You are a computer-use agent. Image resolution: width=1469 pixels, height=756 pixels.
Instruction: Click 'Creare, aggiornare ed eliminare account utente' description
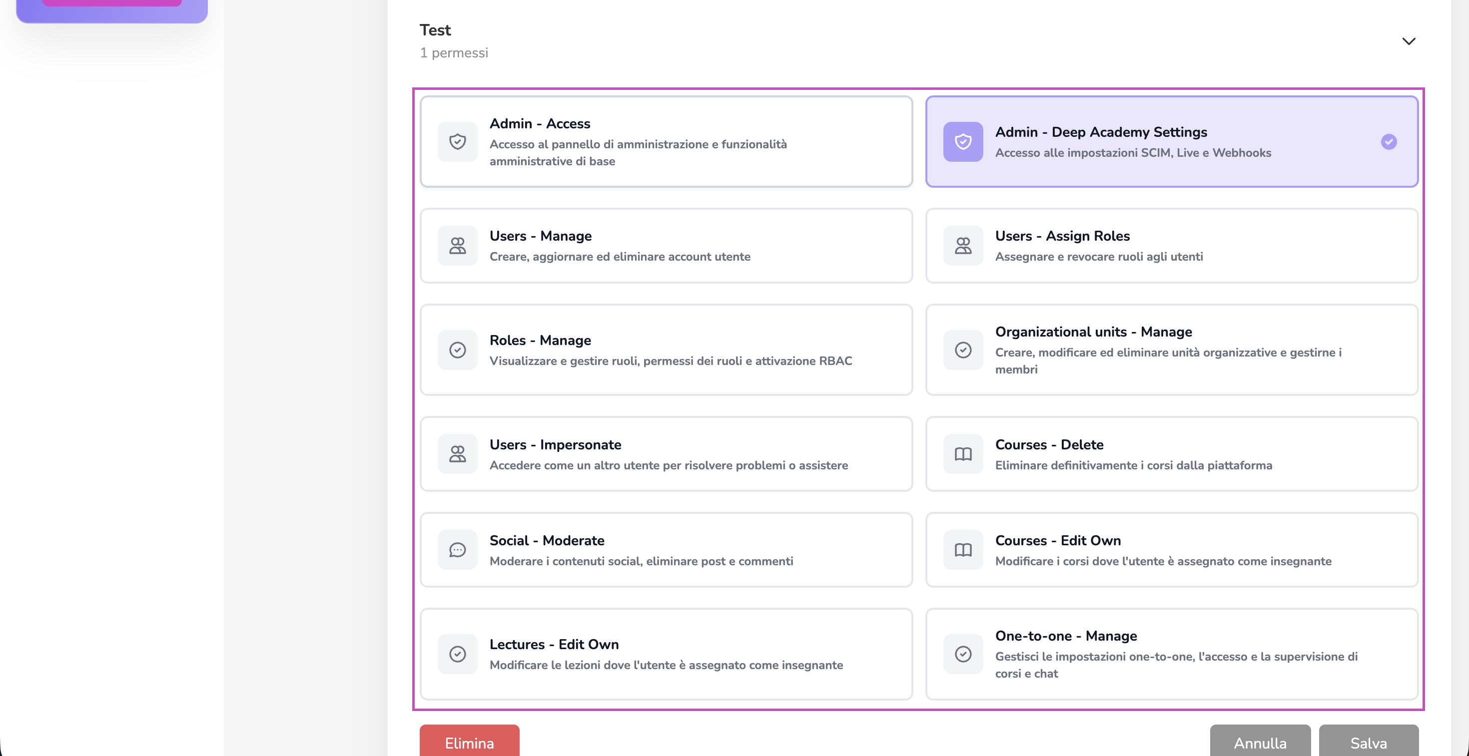pyautogui.click(x=620, y=257)
